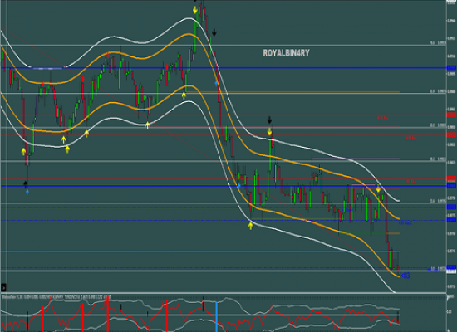Click the blue <03 candle countdown label
The image size is (457, 332).
pyautogui.click(x=405, y=276)
